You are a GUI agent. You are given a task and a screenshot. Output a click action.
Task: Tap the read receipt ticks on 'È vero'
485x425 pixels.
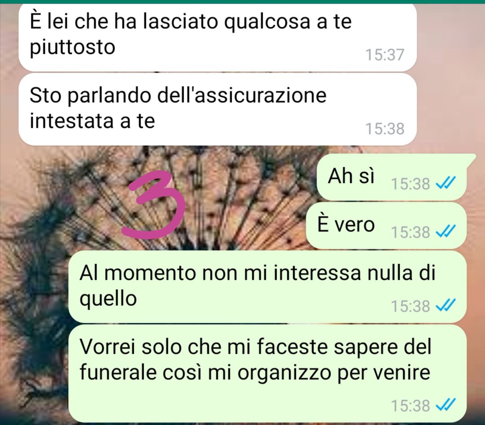[x=445, y=232]
